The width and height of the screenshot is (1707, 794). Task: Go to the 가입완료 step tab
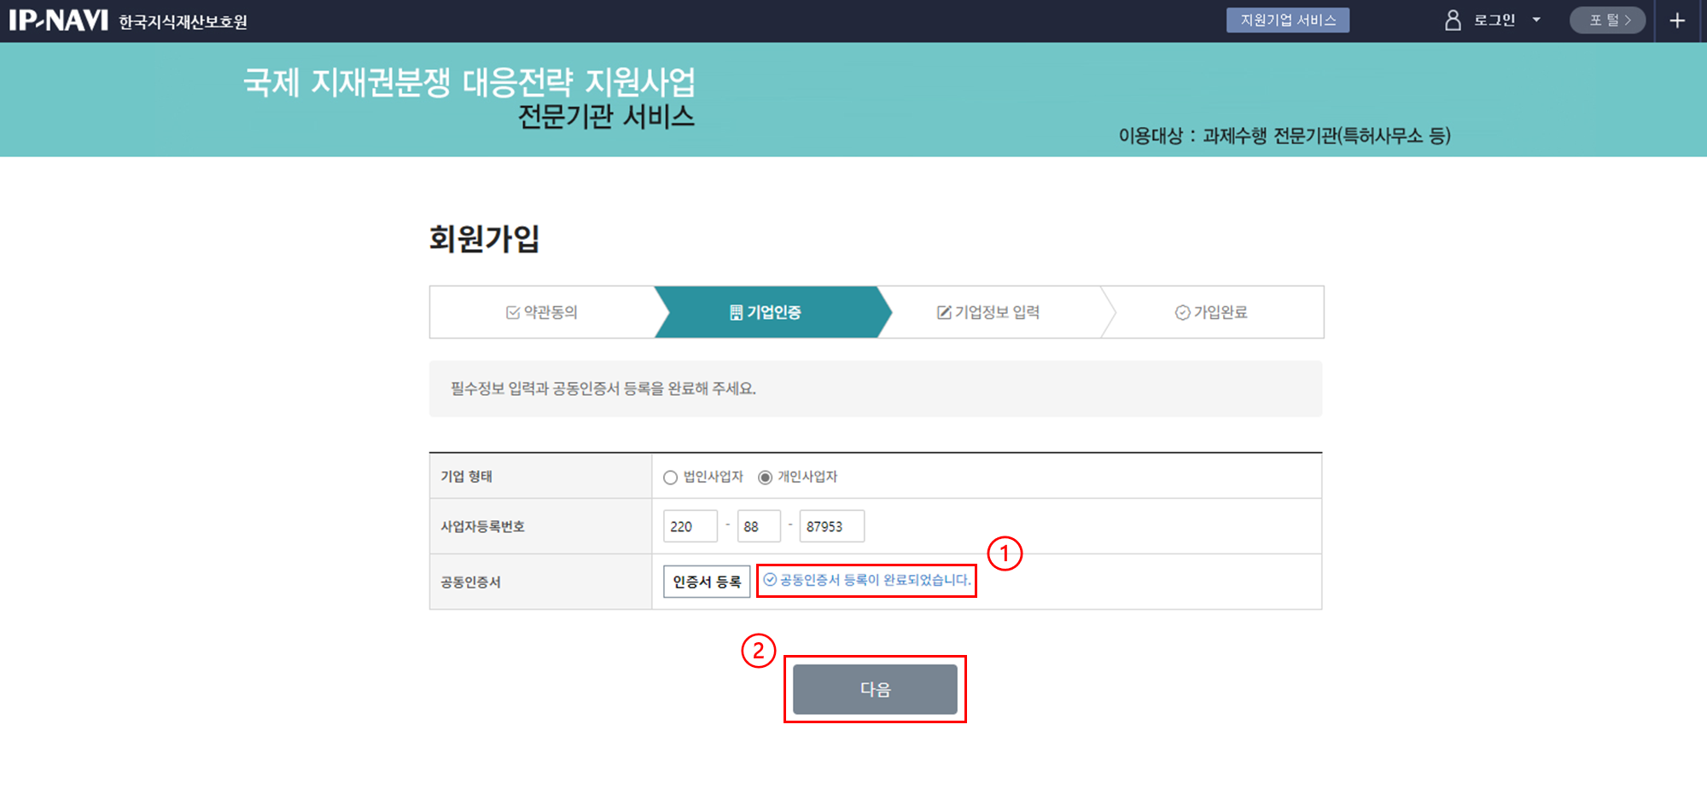tap(1211, 312)
